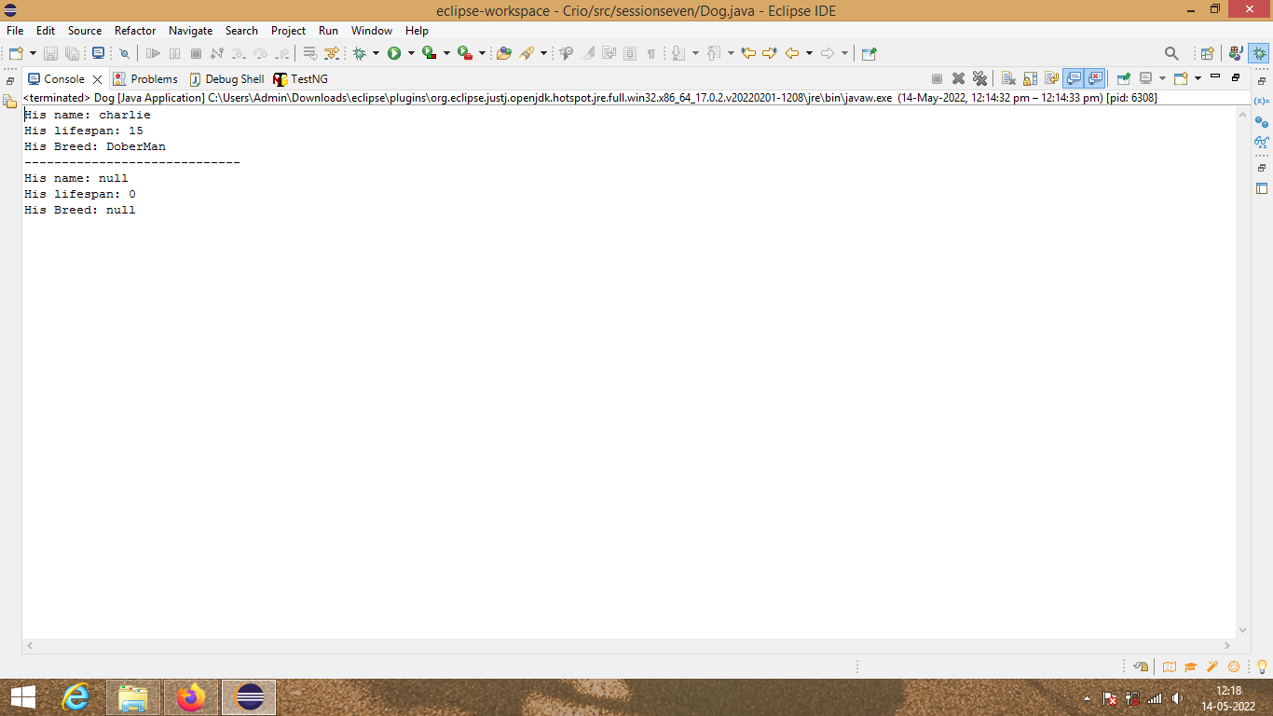This screenshot has height=716, width=1273.
Task: Click the Step Over icon
Action: click(x=261, y=53)
